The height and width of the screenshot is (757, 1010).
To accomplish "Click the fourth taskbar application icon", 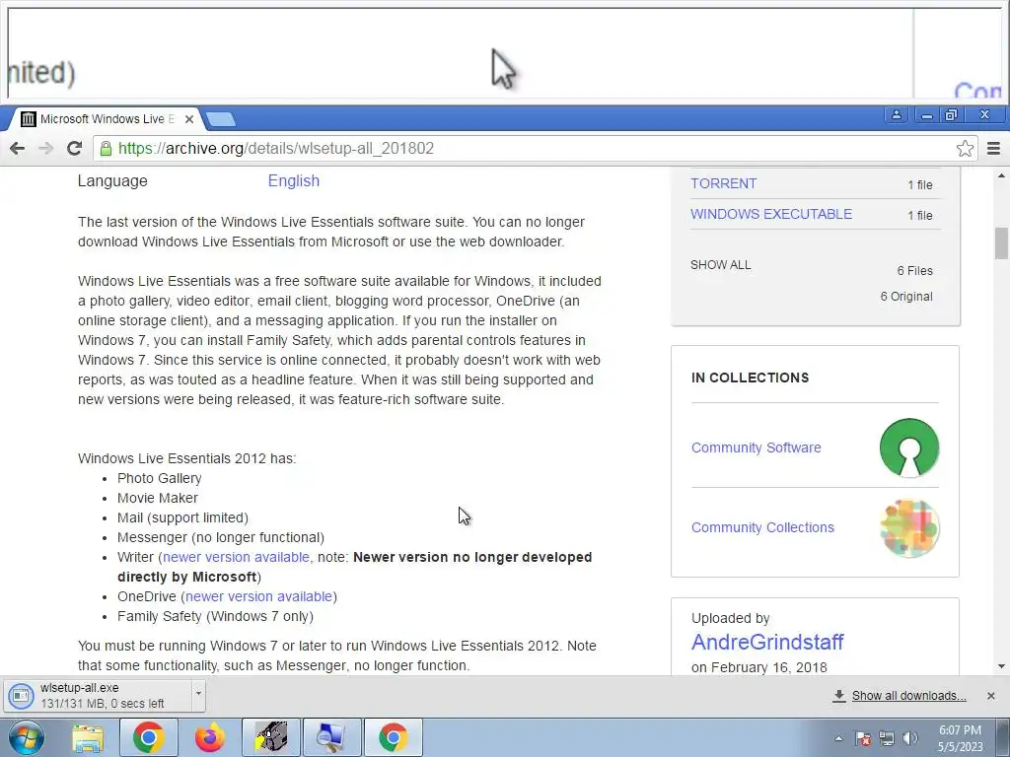I will [x=270, y=737].
